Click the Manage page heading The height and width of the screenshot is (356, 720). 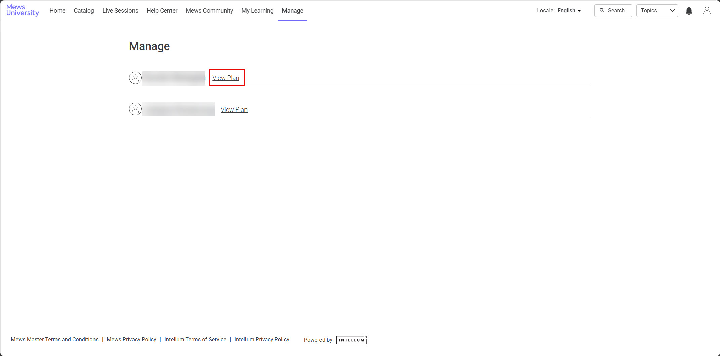point(150,46)
